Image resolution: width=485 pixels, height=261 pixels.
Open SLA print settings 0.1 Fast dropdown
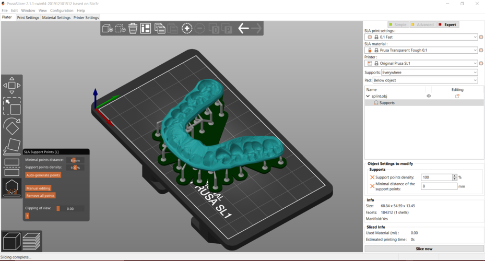click(421, 37)
